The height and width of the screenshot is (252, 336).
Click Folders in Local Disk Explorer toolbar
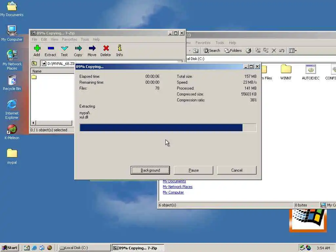coord(233,51)
